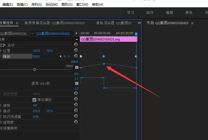Image resolution: width=208 pixels, height=140 pixels.
Task: Select the 效果控件 panel tab
Action: tap(6, 23)
